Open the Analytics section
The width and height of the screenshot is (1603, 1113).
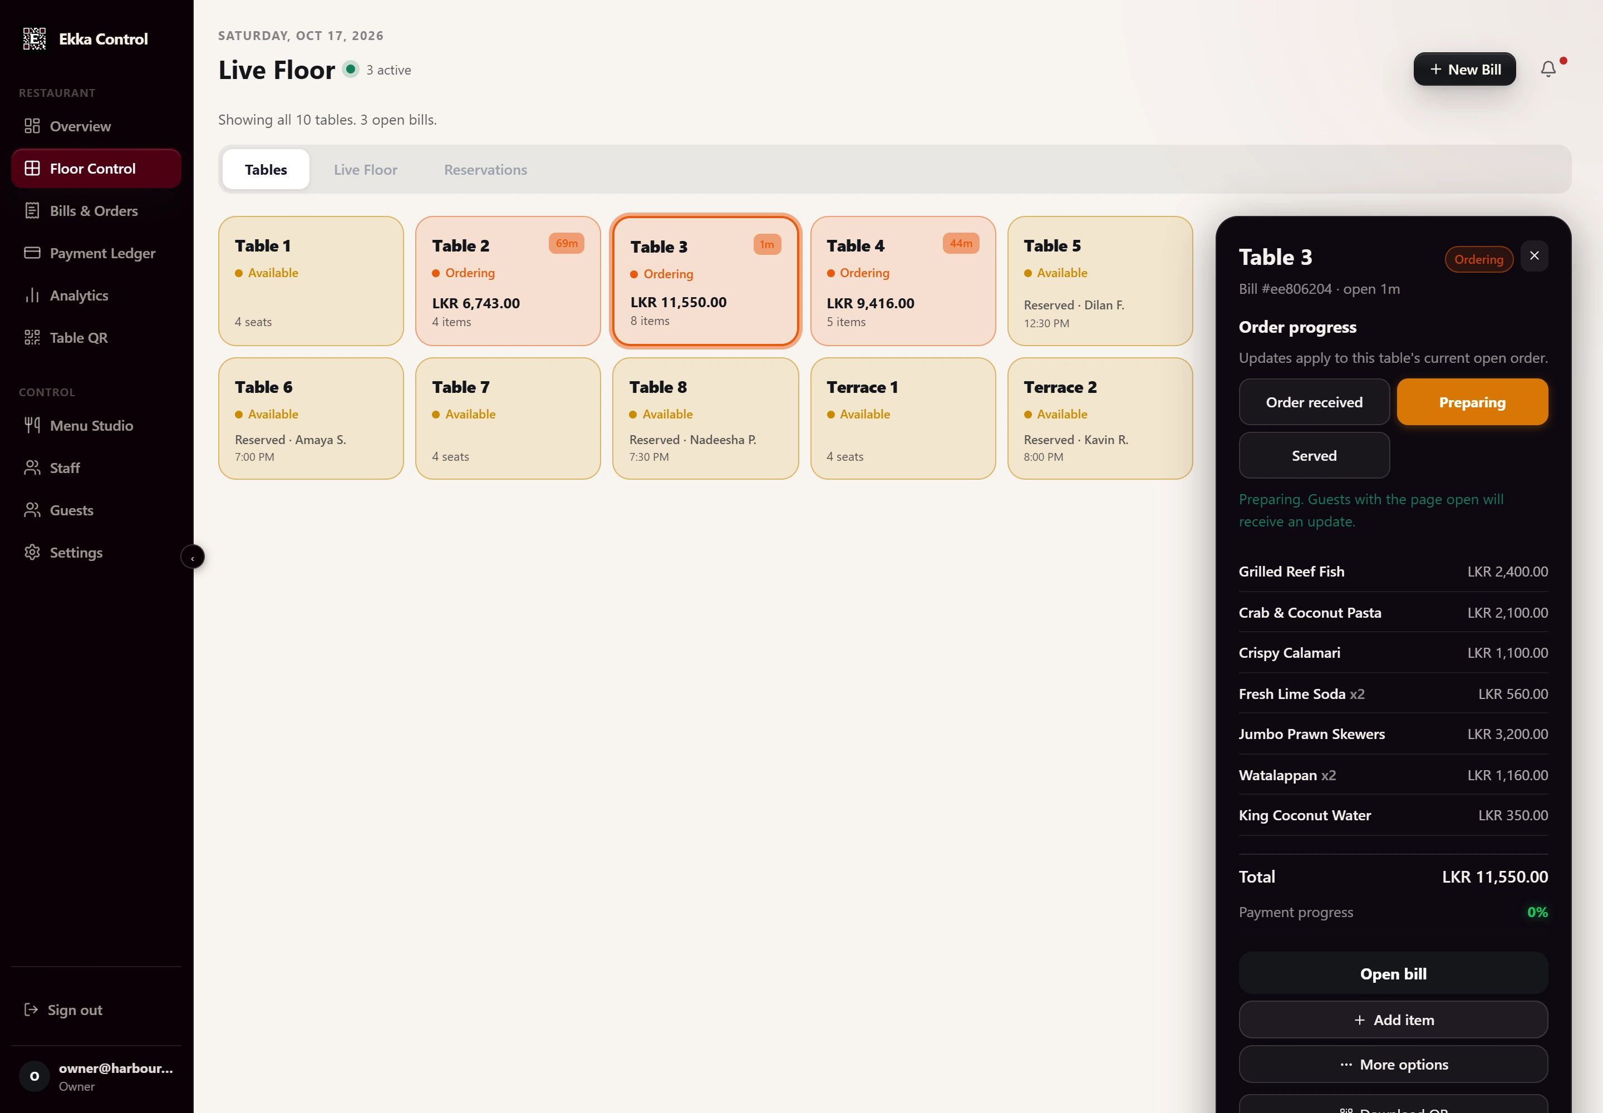pos(96,296)
